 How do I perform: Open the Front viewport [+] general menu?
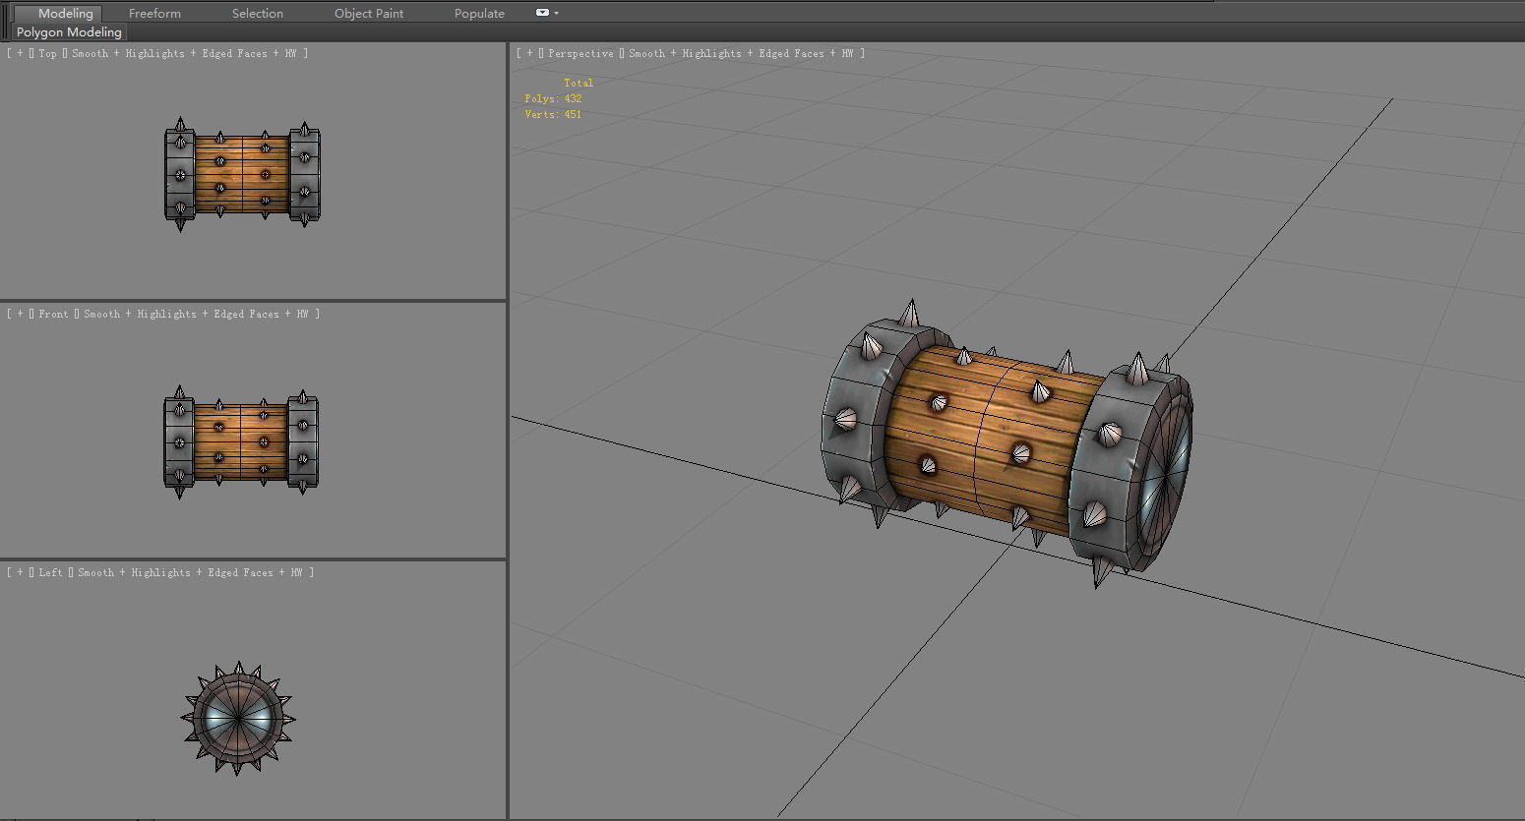point(20,314)
